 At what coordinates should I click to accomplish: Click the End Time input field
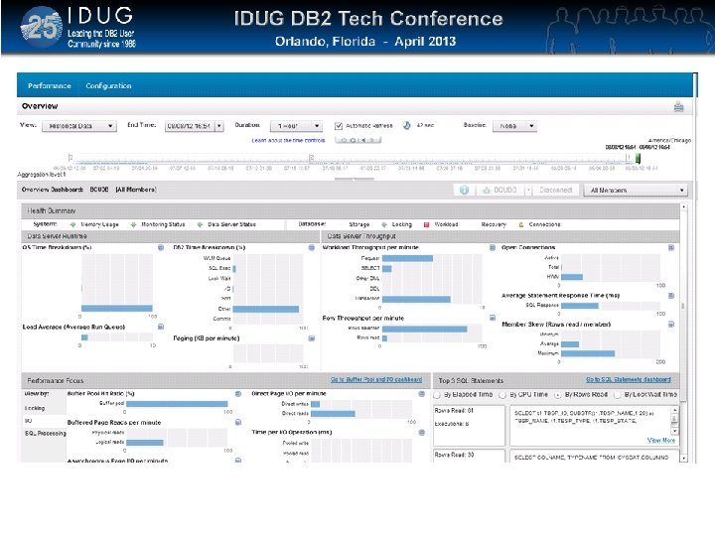pos(190,126)
